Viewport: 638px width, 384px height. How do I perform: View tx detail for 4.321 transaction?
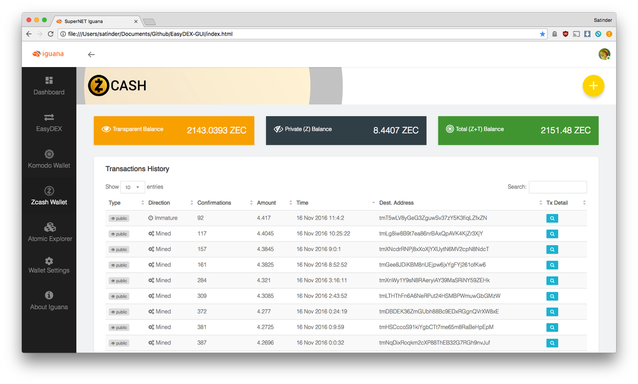[x=552, y=280]
